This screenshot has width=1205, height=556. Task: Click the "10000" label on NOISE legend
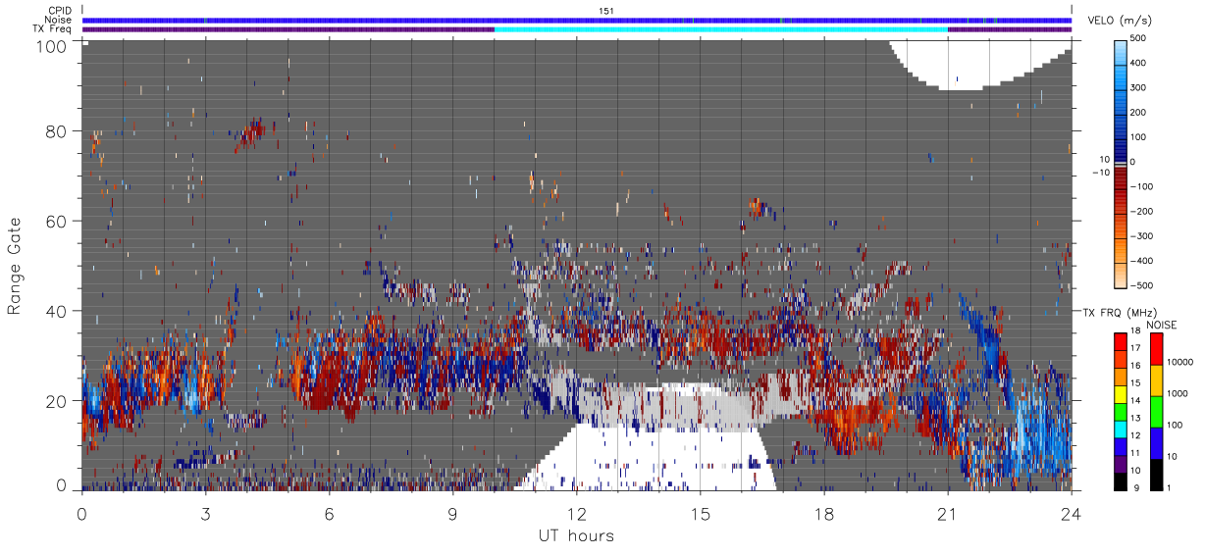[1181, 361]
